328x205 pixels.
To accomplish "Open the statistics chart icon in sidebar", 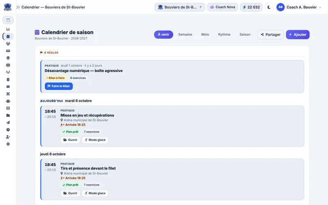I will pos(8,29).
